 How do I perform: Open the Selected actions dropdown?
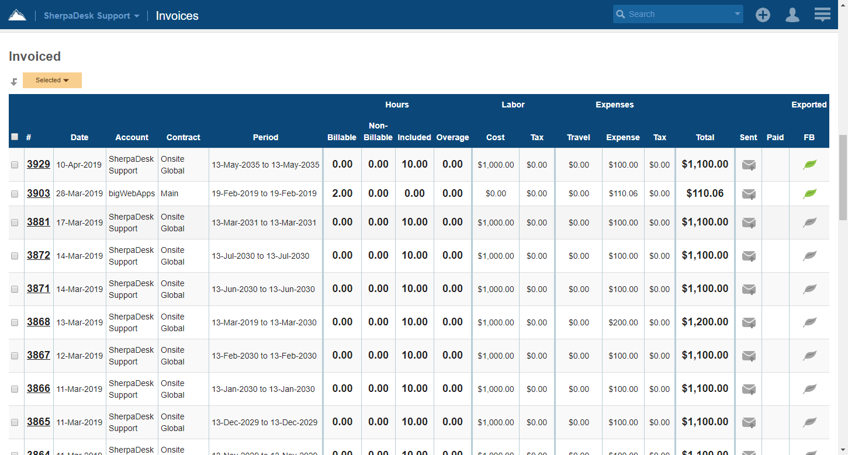(x=52, y=81)
